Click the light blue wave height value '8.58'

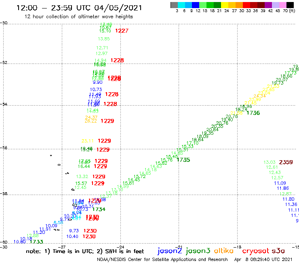coord(58,223)
